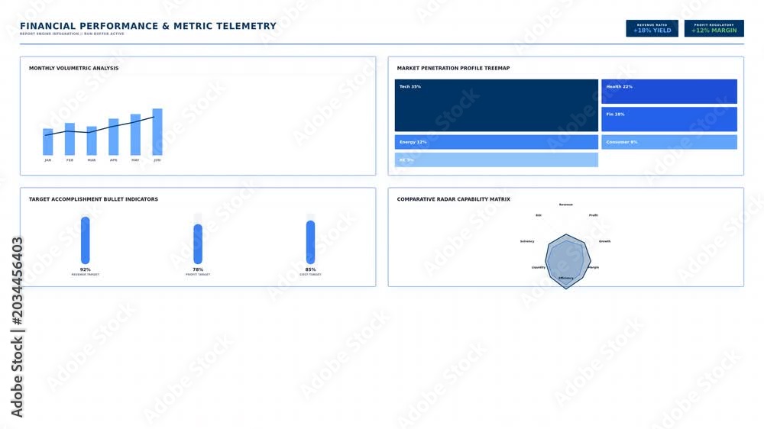Select the Energy 12% treemap tile
The image size is (764, 429).
[496, 142]
